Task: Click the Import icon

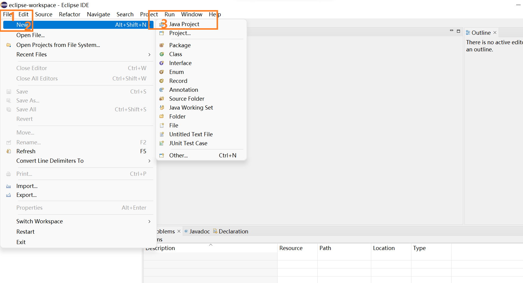Action: [x=9, y=186]
